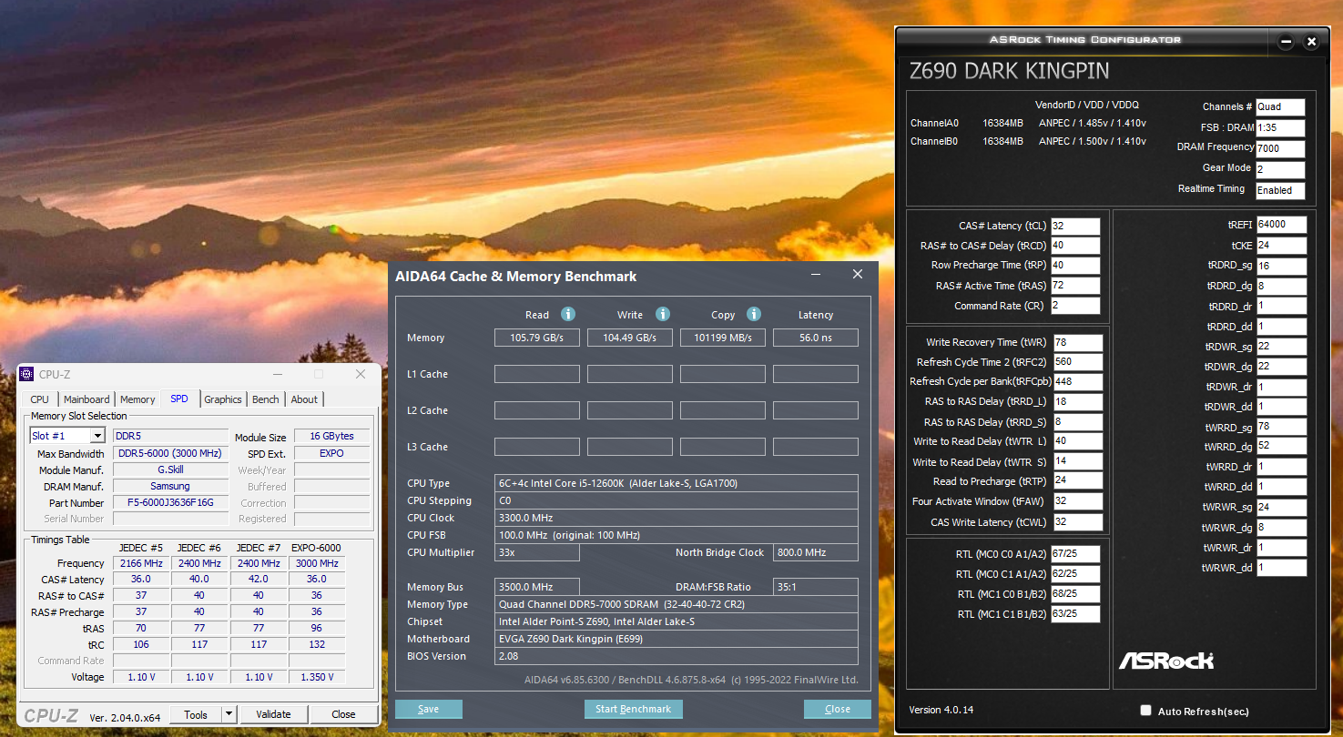Click the CAS Write Latency (tCWL) field
Screen dimensions: 1343x737
click(1078, 522)
